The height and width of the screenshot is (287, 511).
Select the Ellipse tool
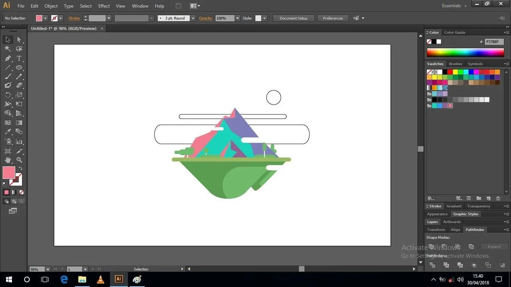click(x=19, y=67)
